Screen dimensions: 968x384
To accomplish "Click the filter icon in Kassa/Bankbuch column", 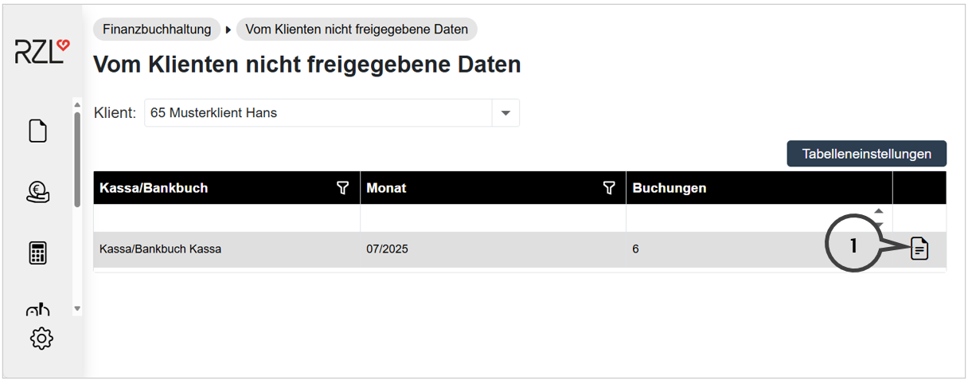I will 342,188.
